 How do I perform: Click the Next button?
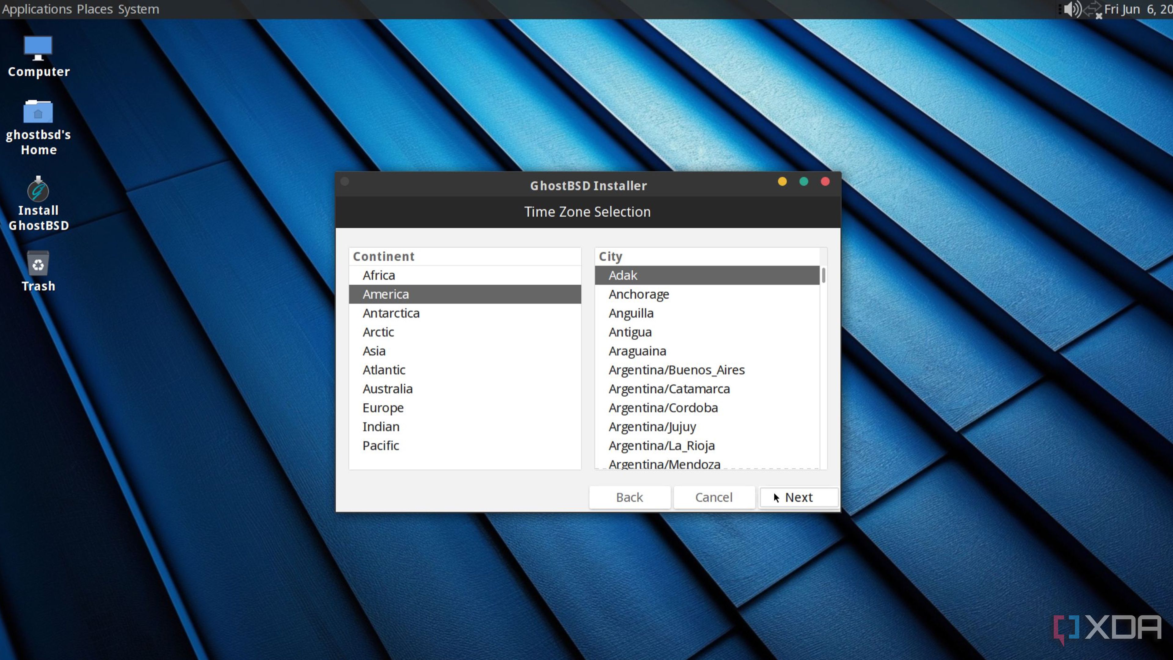click(x=799, y=497)
